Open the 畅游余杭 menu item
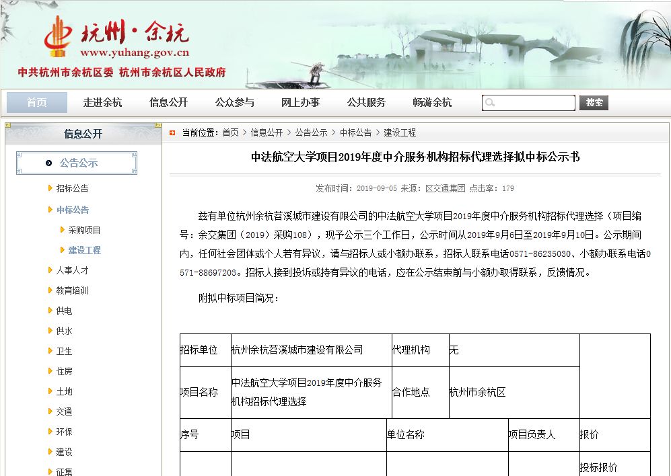The width and height of the screenshot is (671, 476). (x=432, y=103)
